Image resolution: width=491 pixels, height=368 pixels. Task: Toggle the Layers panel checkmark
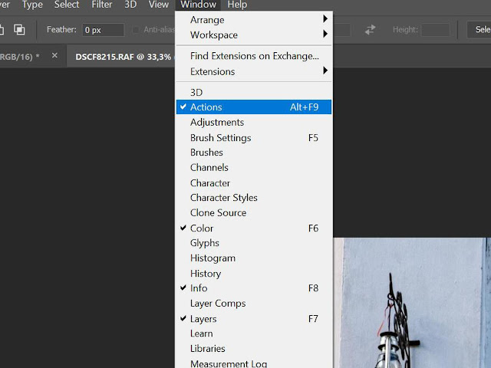[254, 319]
